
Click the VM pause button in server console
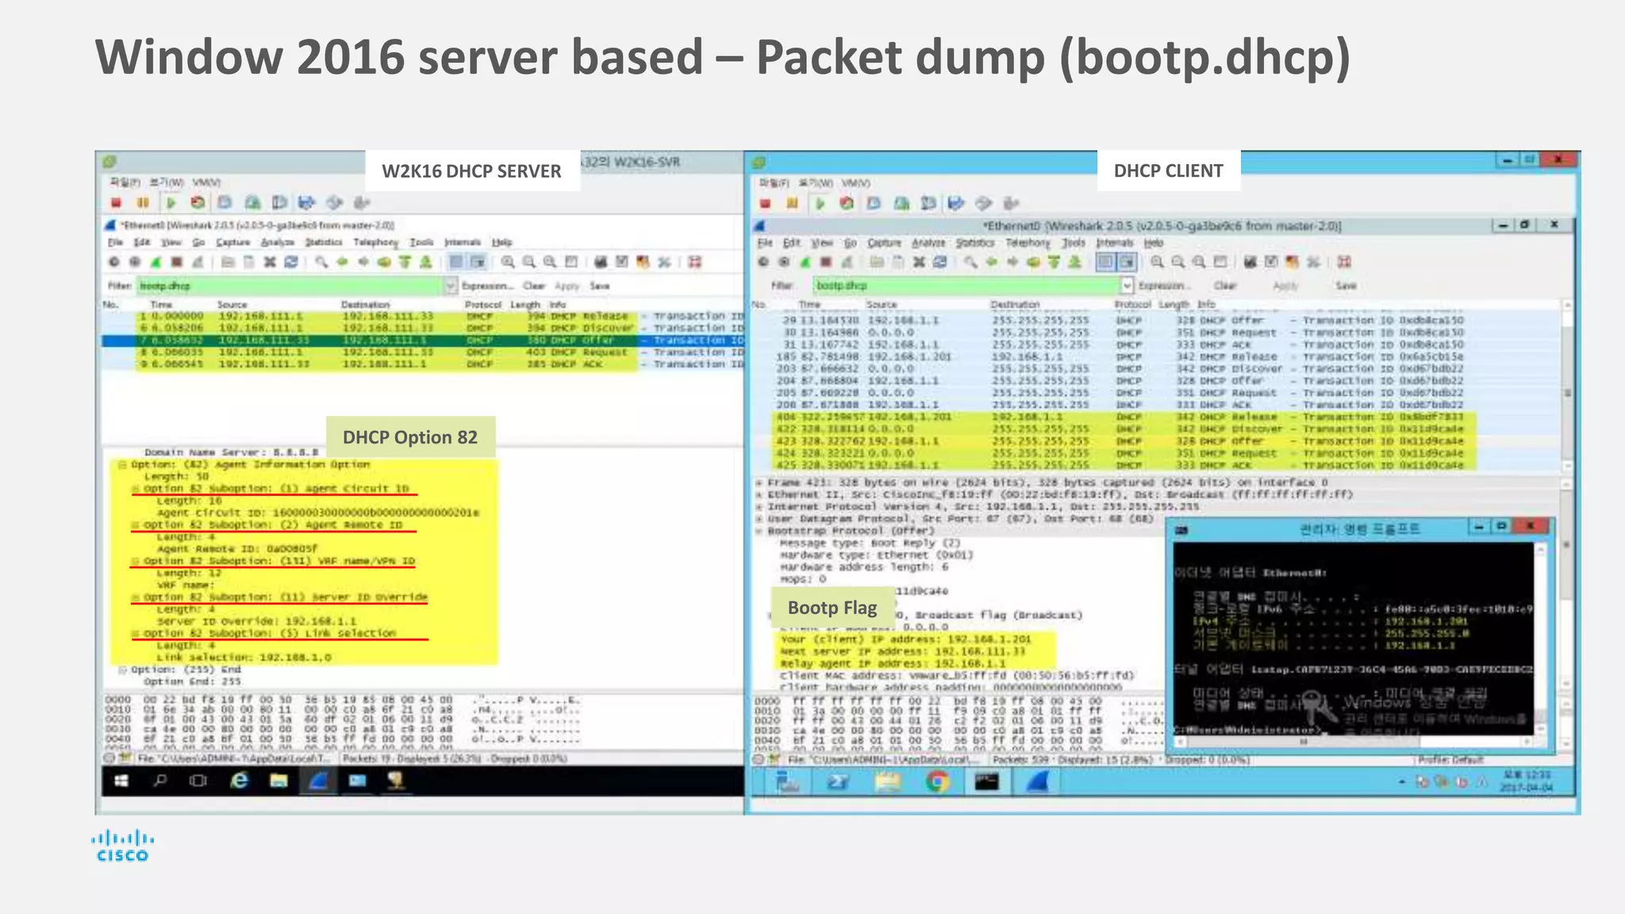tap(143, 203)
